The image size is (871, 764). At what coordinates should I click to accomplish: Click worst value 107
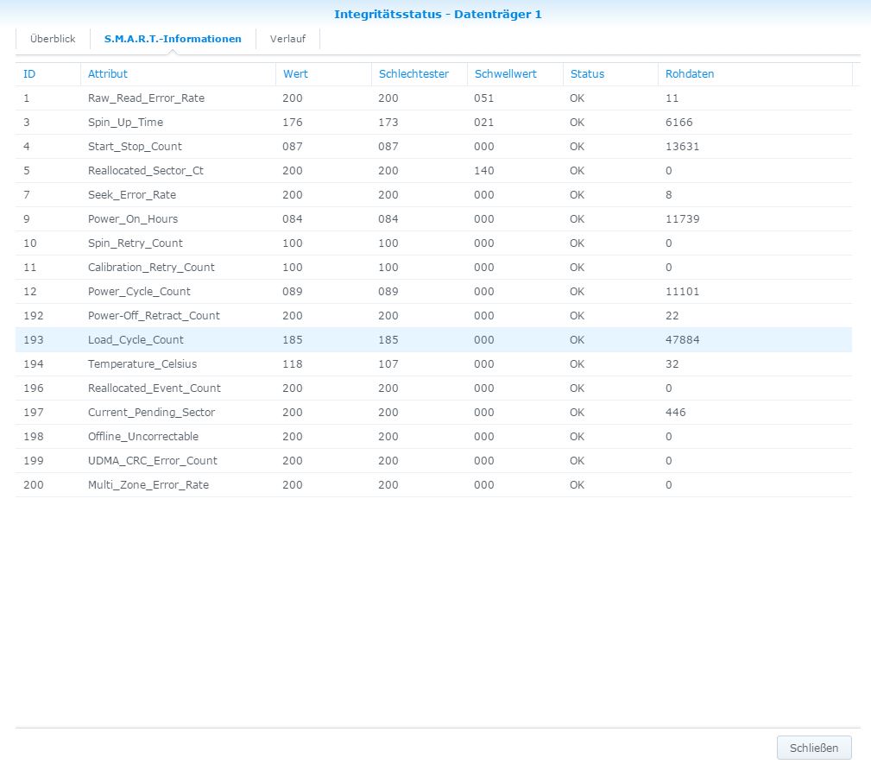pyautogui.click(x=388, y=364)
